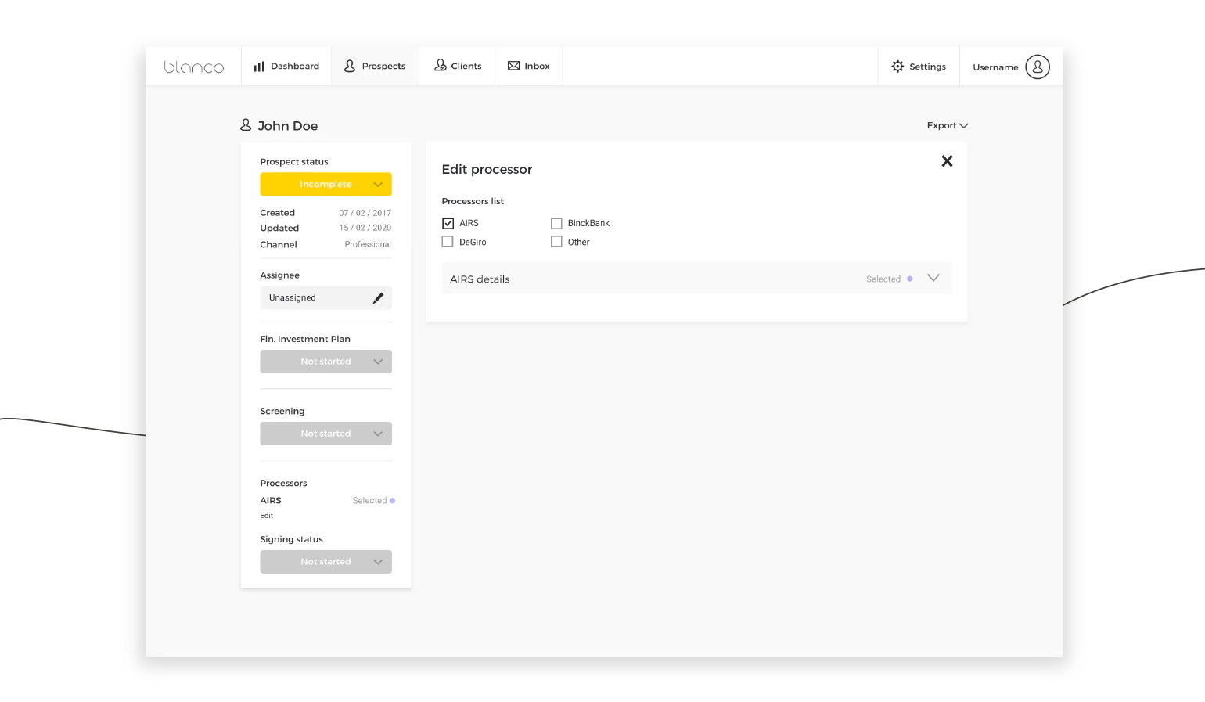Open Settings from the top bar

click(919, 67)
